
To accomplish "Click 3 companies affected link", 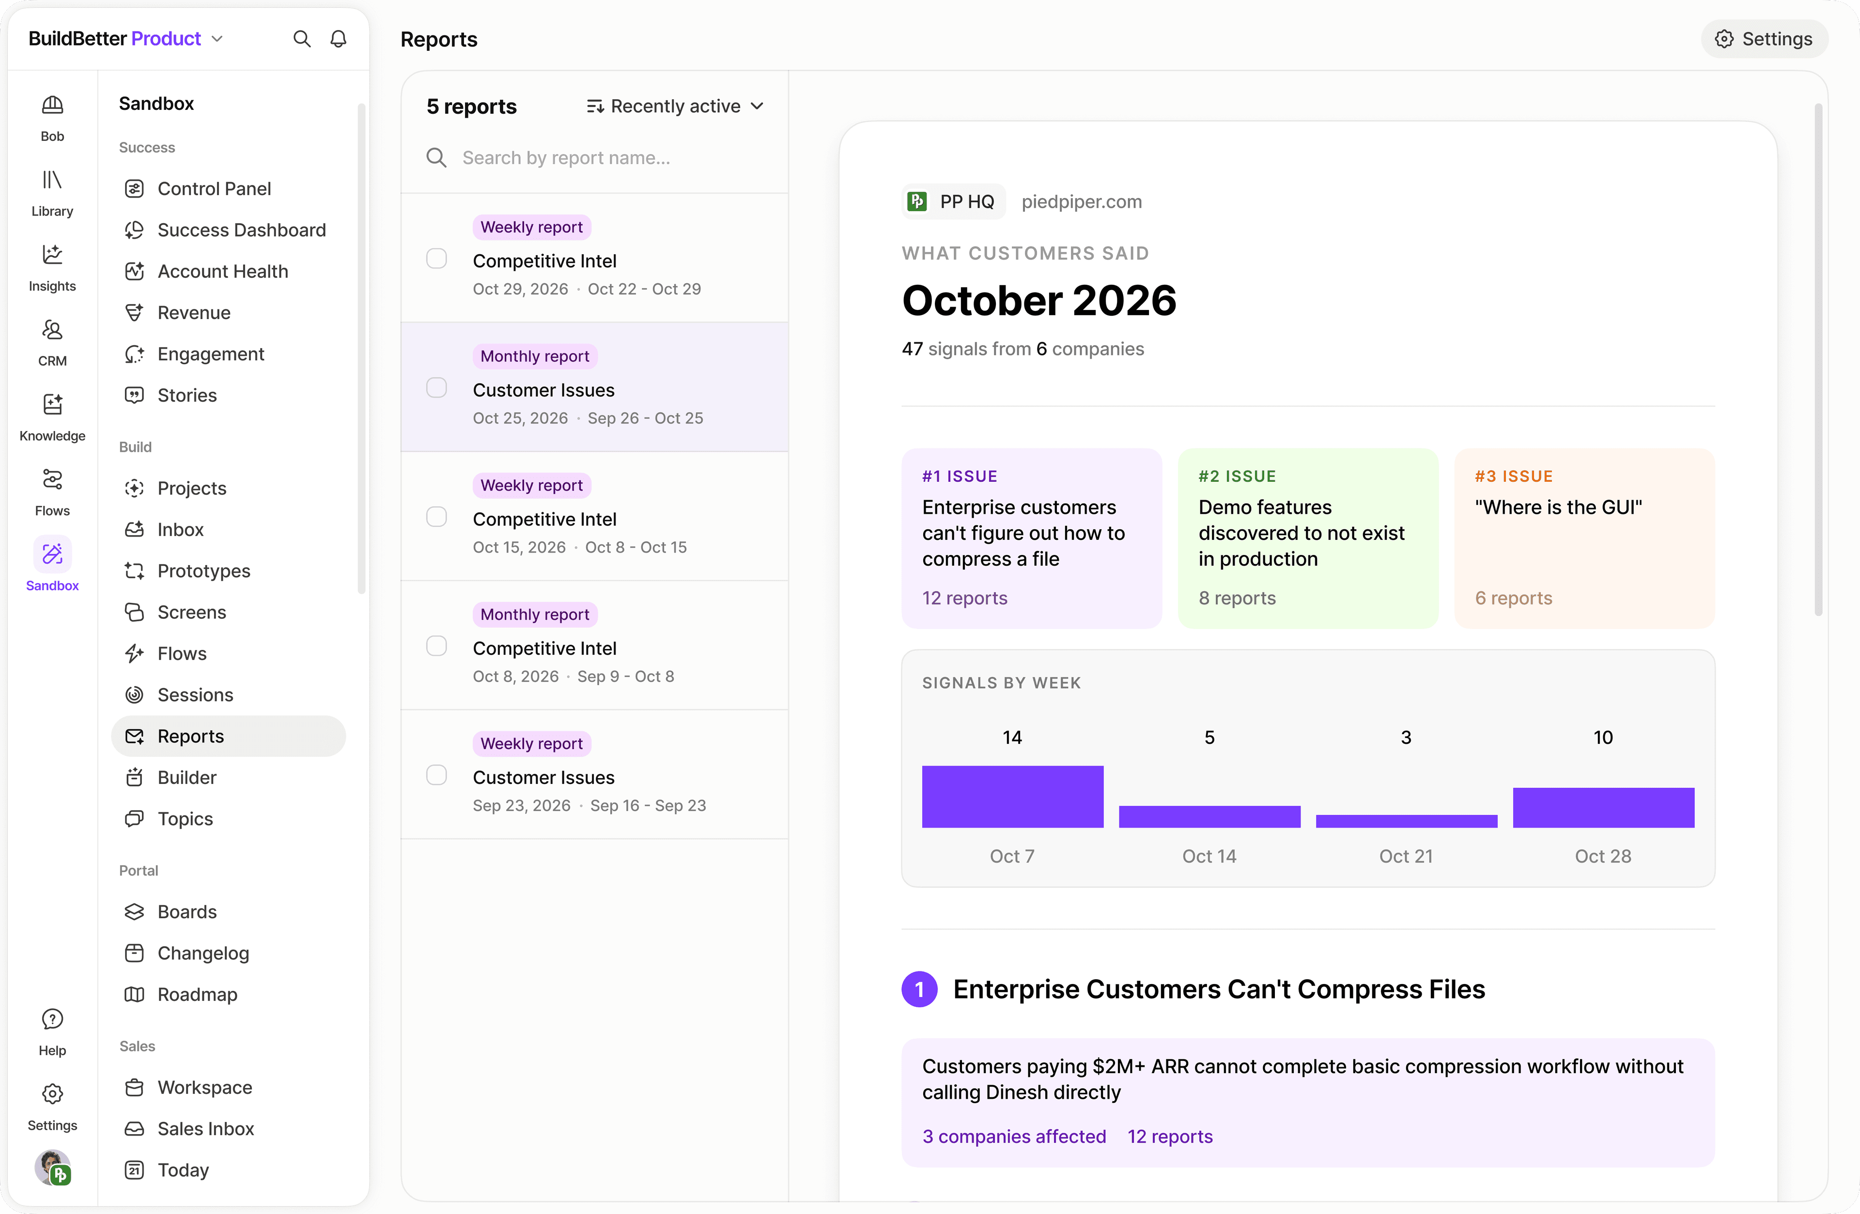I will click(1014, 1137).
